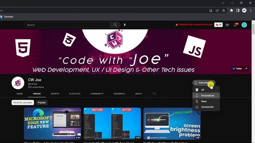255x143 pixels.
Task: Switch to the CHANNELS tab
Action: [119, 94]
